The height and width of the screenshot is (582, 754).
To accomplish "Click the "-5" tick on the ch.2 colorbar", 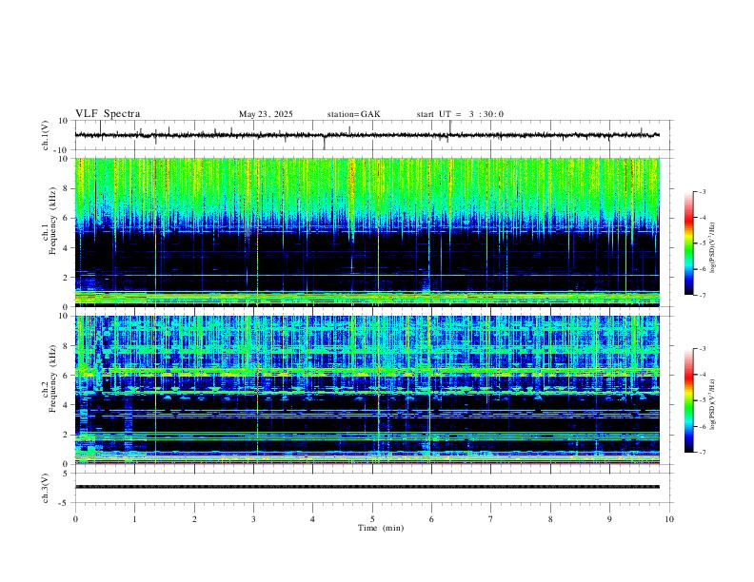I will 703,400.
